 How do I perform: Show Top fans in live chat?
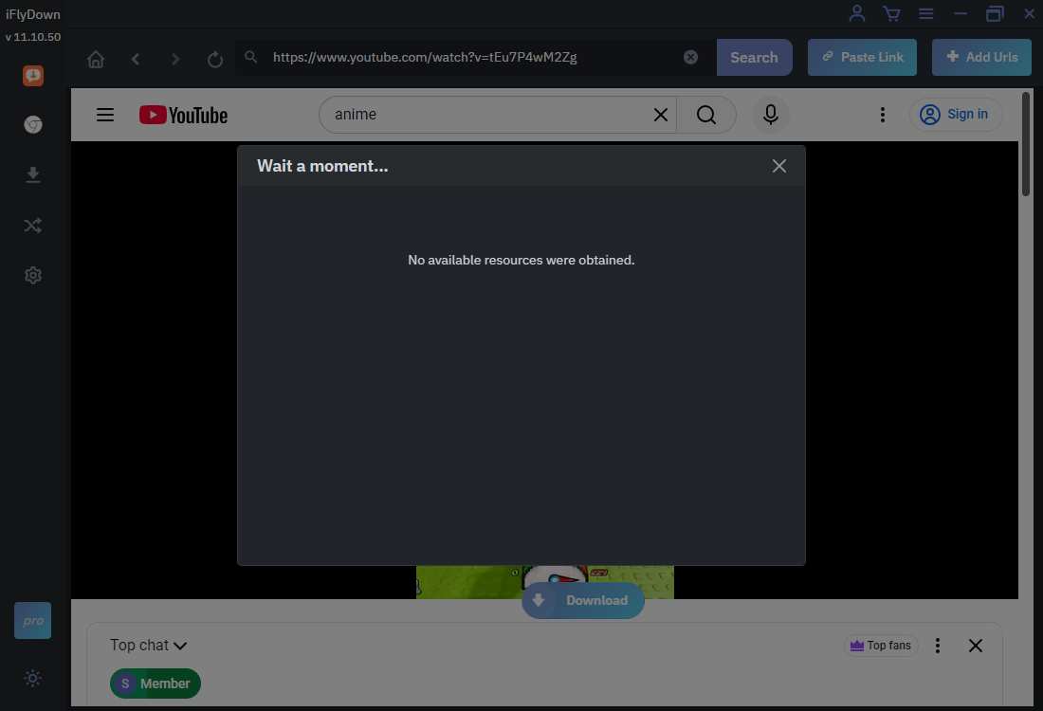881,645
